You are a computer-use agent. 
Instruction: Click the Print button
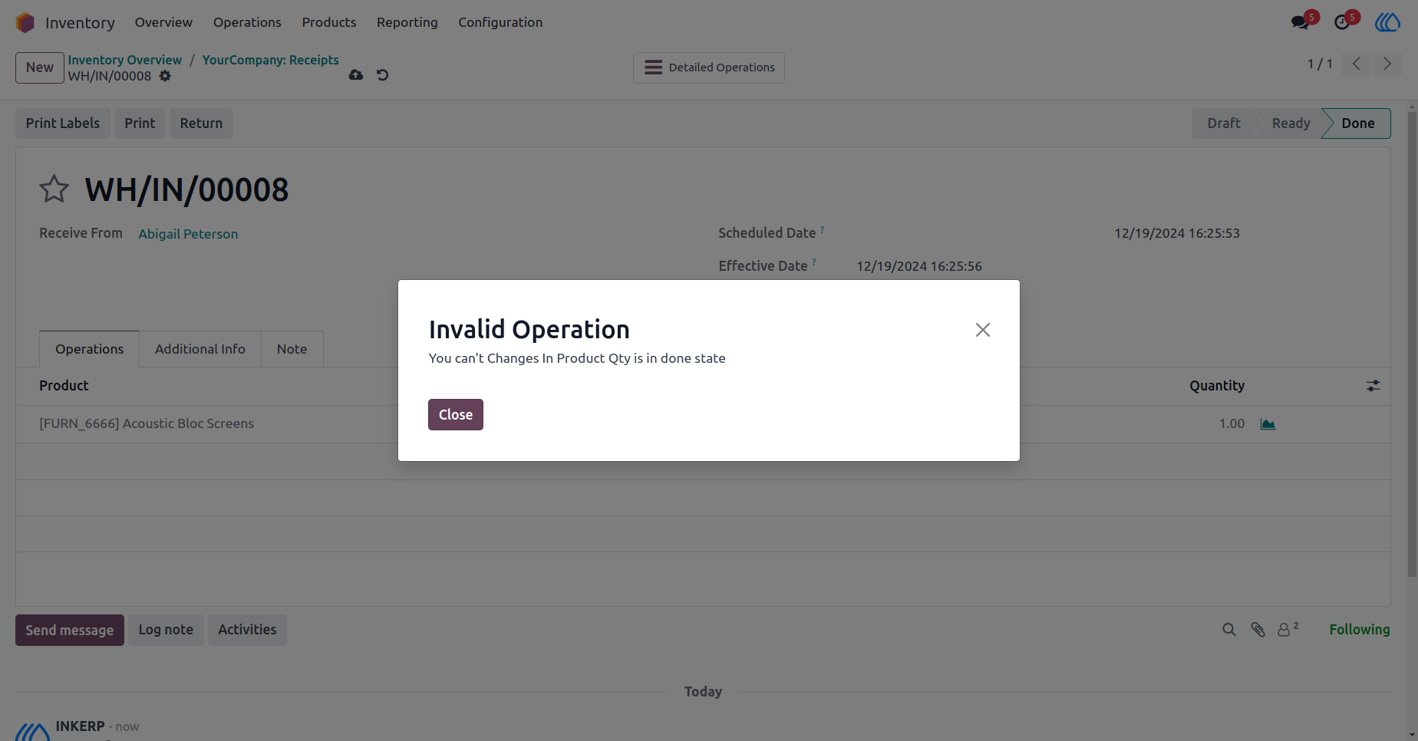pyautogui.click(x=140, y=123)
